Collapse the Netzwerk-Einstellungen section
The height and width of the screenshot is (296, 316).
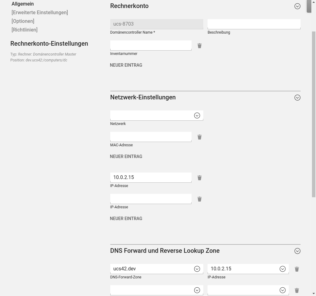pyautogui.click(x=297, y=98)
